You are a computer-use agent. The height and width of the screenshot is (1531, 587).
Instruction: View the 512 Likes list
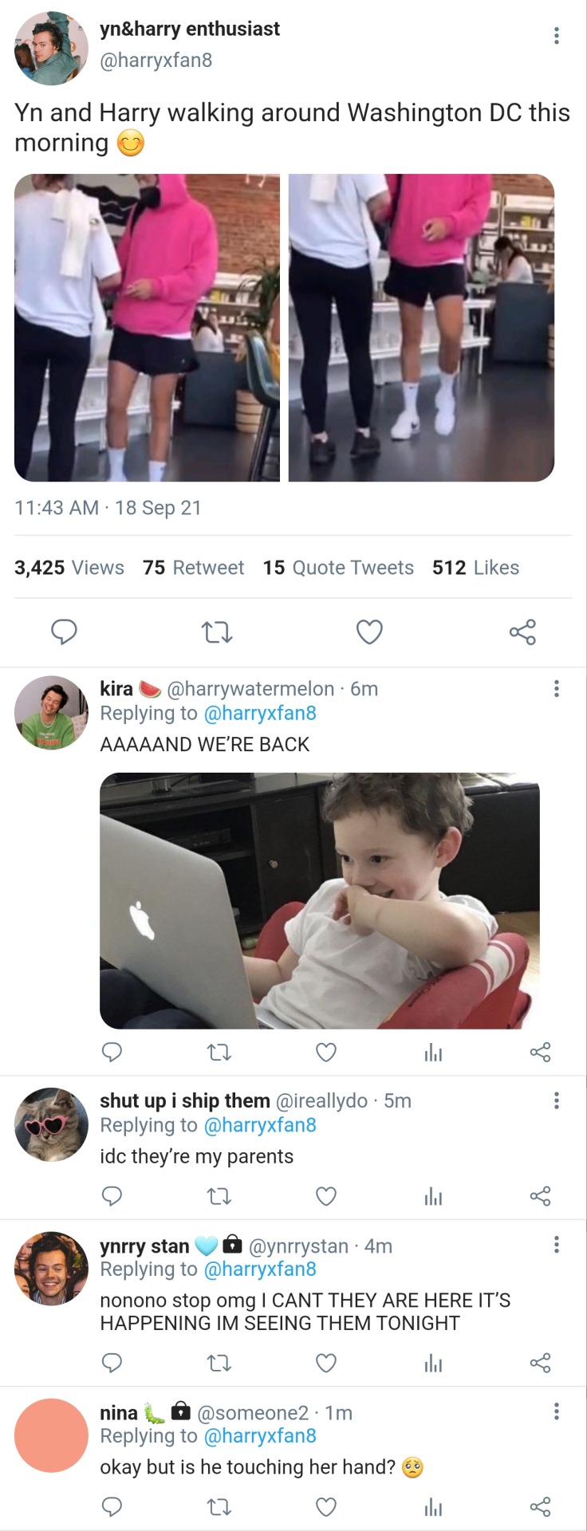[x=475, y=568]
